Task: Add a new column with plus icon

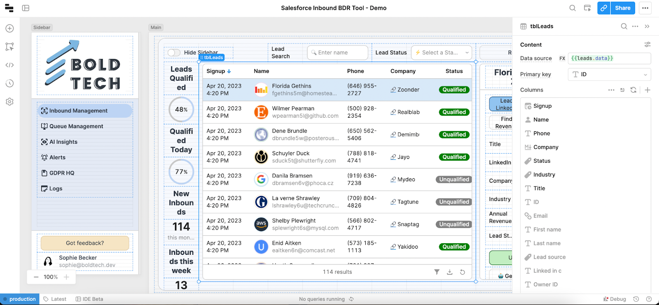Action: click(x=647, y=90)
